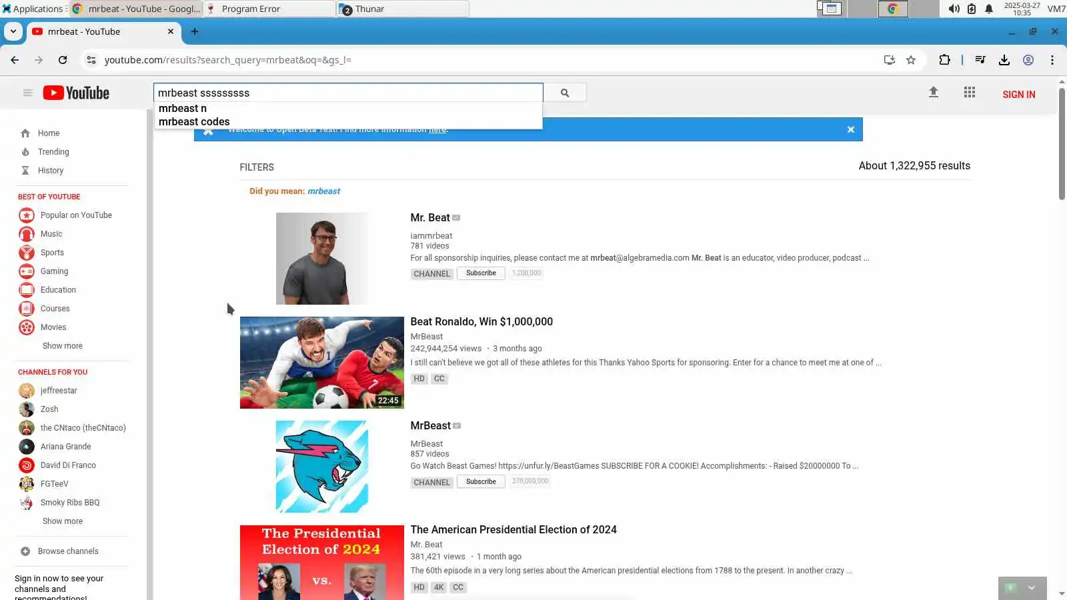Image resolution: width=1067 pixels, height=600 pixels.
Task: Click the YouTube search input field
Action: [x=348, y=93]
